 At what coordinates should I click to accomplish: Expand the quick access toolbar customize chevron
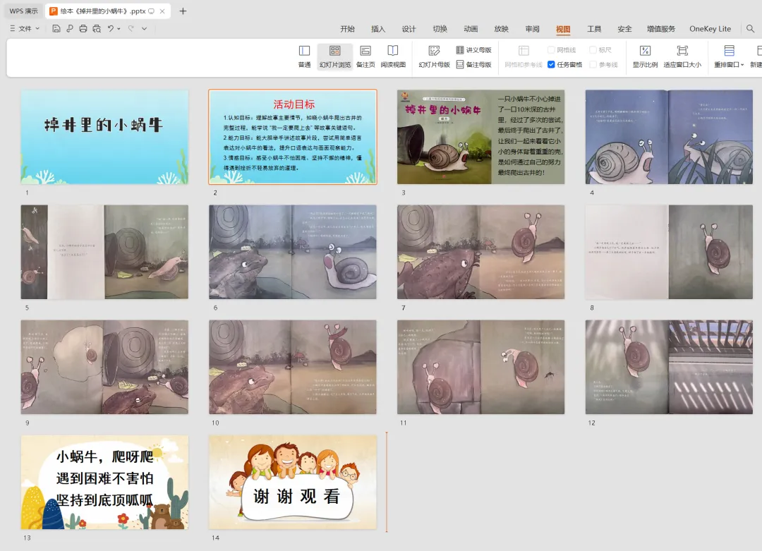(145, 29)
